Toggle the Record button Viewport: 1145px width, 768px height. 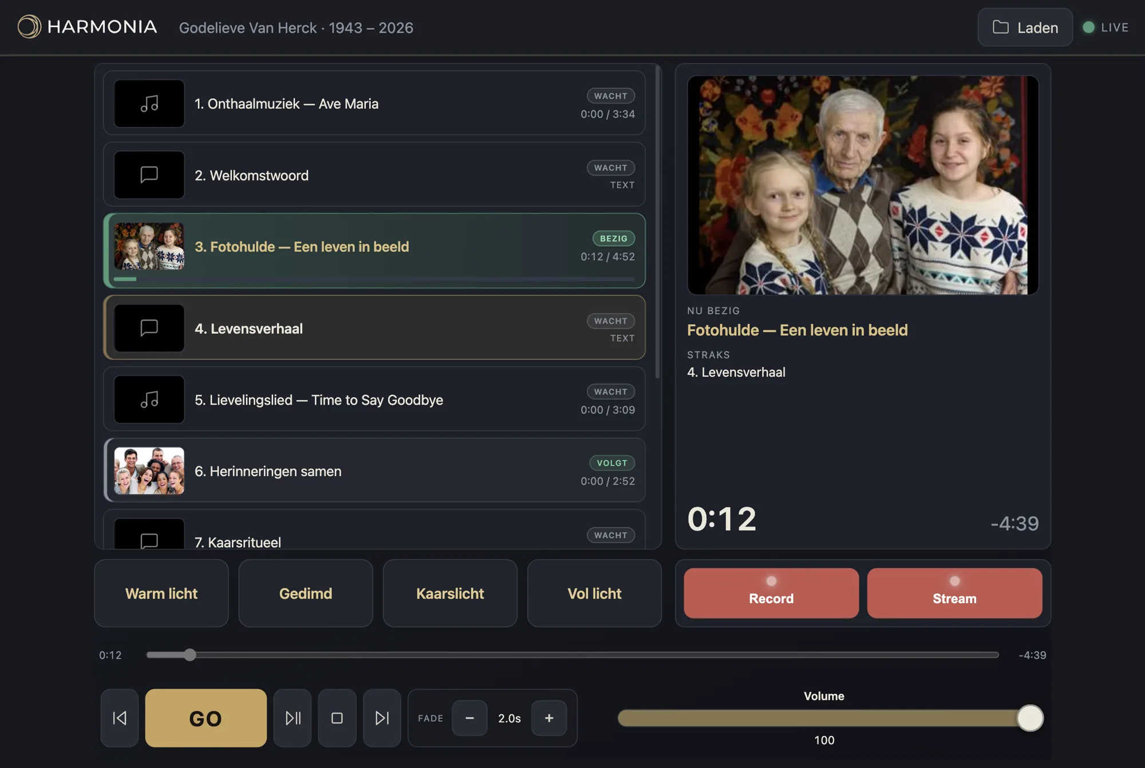771,593
